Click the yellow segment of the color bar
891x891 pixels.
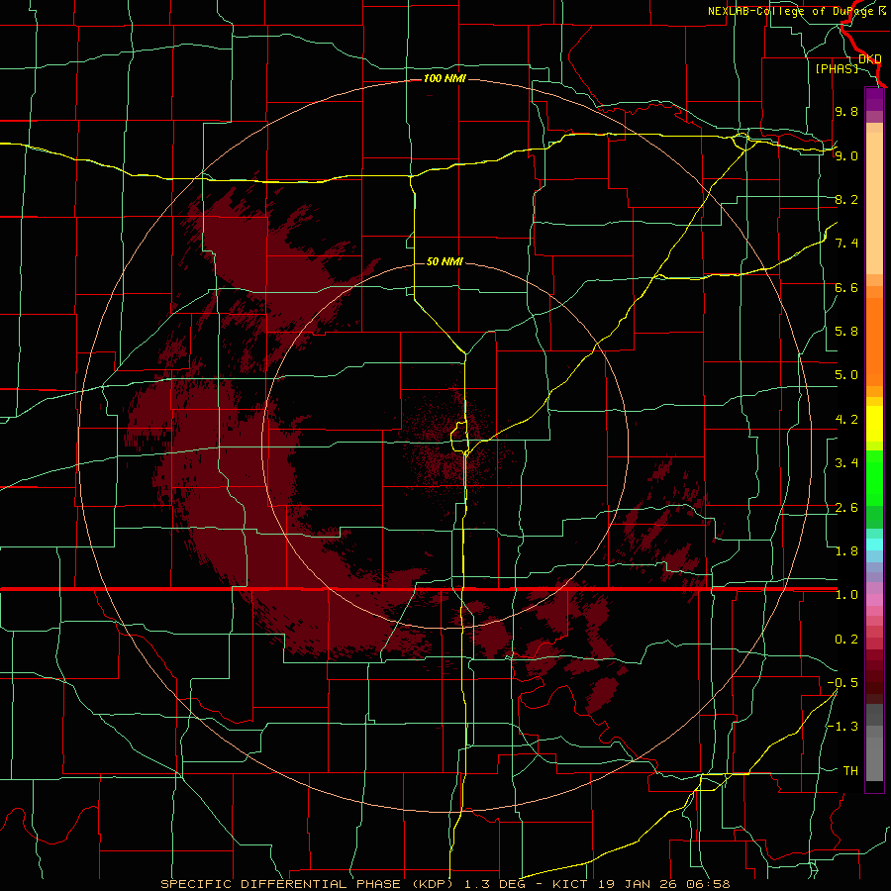[874, 424]
